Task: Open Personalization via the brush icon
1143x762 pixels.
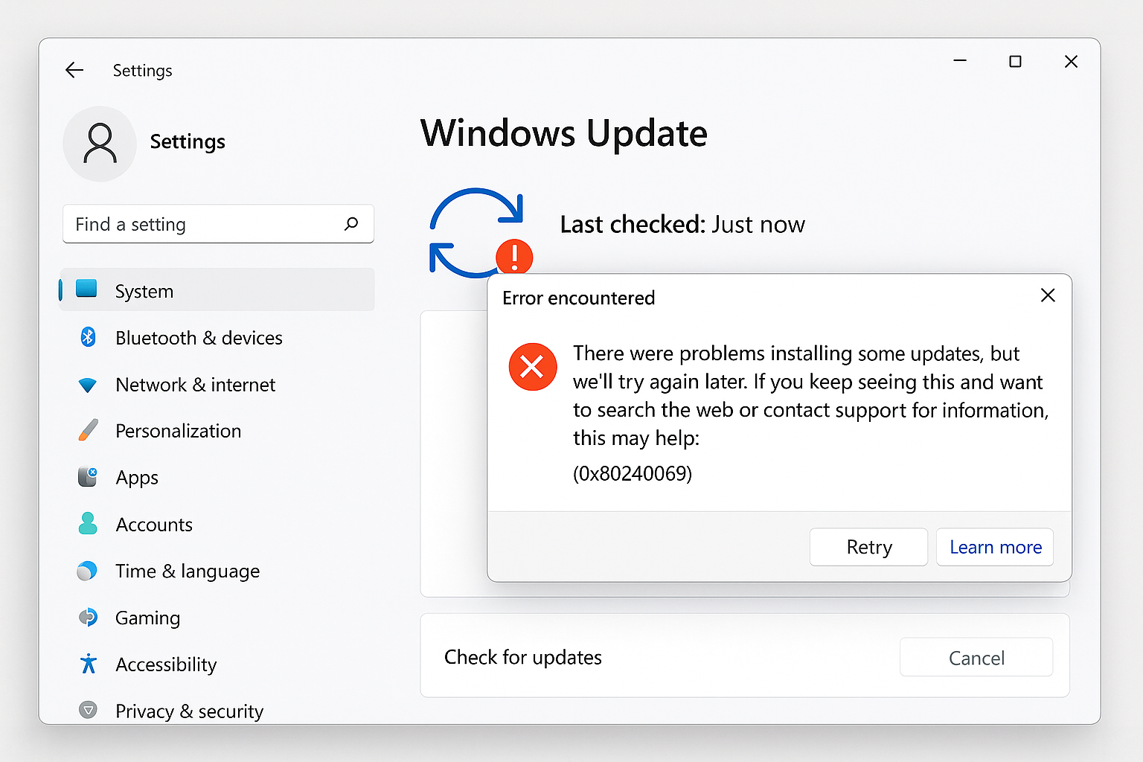Action: 87,430
